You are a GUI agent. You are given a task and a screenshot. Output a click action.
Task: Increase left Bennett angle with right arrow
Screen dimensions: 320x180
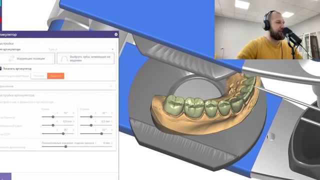73,113
